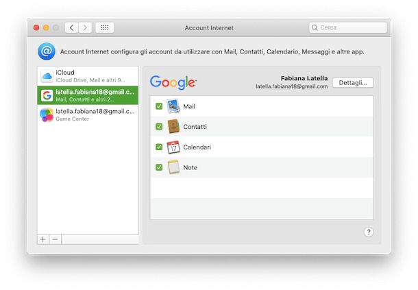Select the Game Center account row
The width and height of the screenshot is (418, 290).
coord(88,114)
